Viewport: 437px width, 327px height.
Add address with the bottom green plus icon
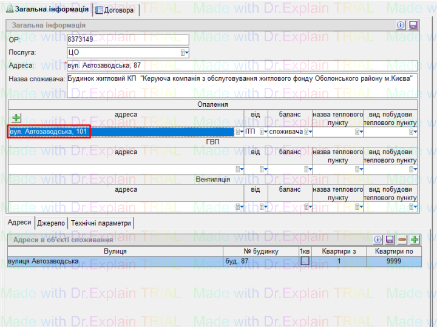click(415, 240)
